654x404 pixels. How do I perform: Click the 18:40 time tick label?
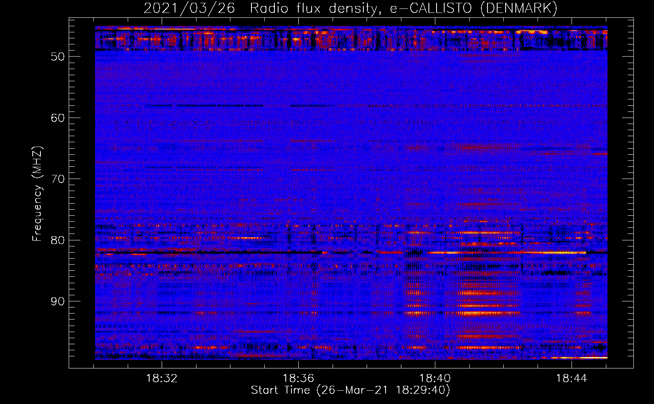(x=435, y=379)
